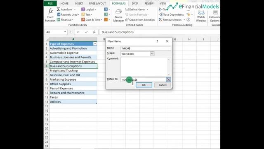Switch to the HOME tab
The width and height of the screenshot is (264, 149).
[x=64, y=3]
